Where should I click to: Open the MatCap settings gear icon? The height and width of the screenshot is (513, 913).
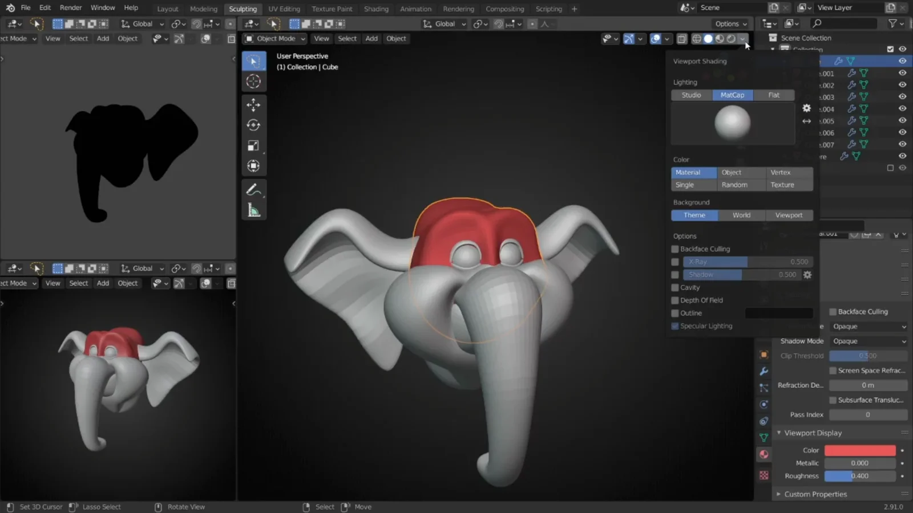806,108
